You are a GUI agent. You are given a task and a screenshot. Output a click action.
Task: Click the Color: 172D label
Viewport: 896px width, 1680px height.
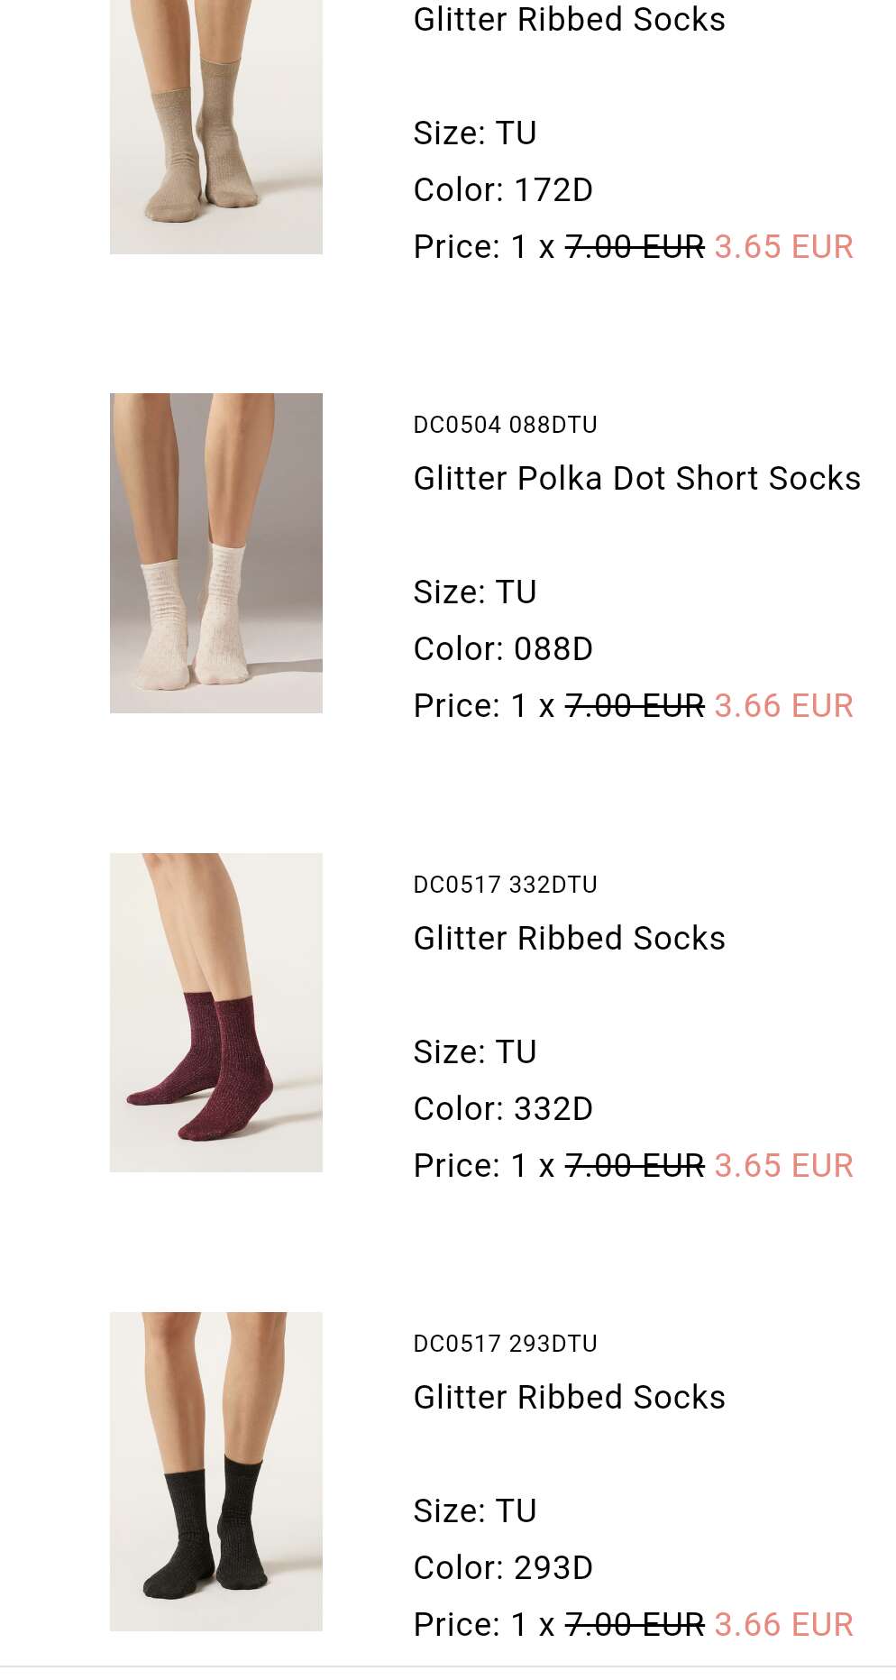click(503, 190)
